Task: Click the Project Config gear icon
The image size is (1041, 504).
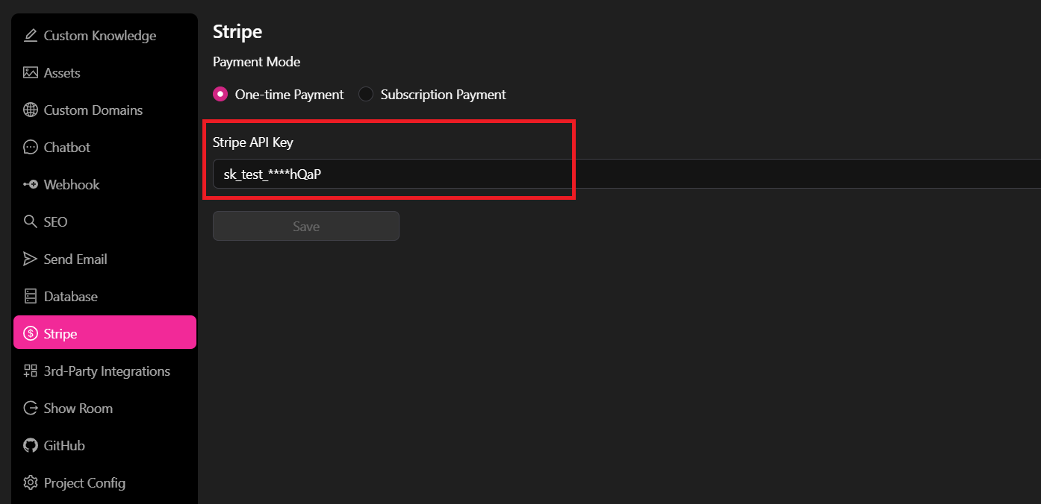Action: coord(31,483)
